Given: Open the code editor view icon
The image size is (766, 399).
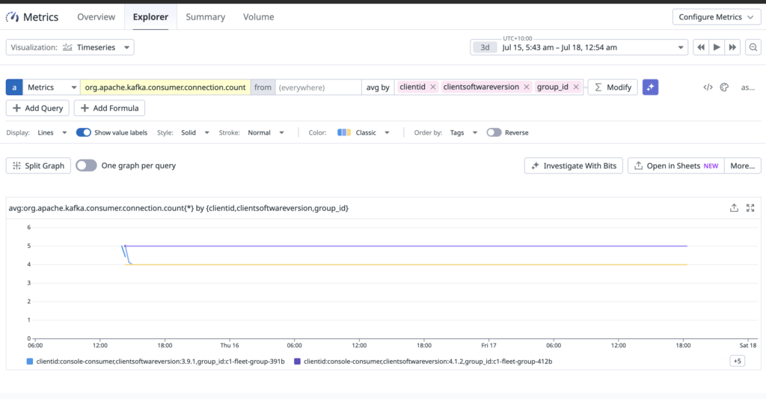Looking at the screenshot, I should 708,87.
